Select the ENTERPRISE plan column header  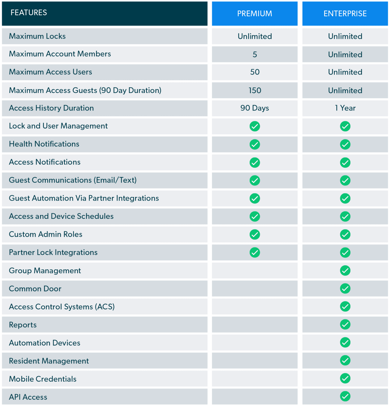[345, 13]
